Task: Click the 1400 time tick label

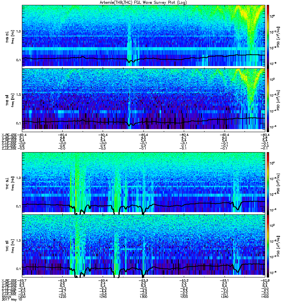Action: [x=265, y=297]
